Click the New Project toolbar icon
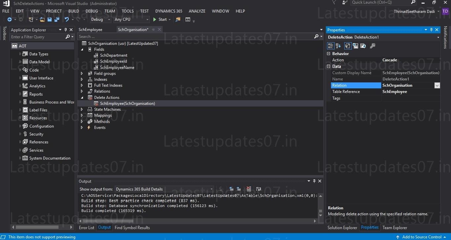 31,19
